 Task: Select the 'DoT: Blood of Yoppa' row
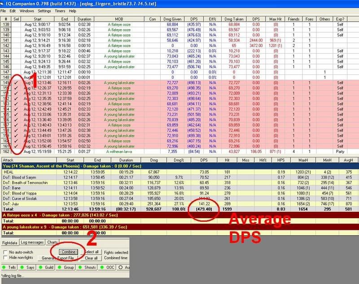pos(180,193)
